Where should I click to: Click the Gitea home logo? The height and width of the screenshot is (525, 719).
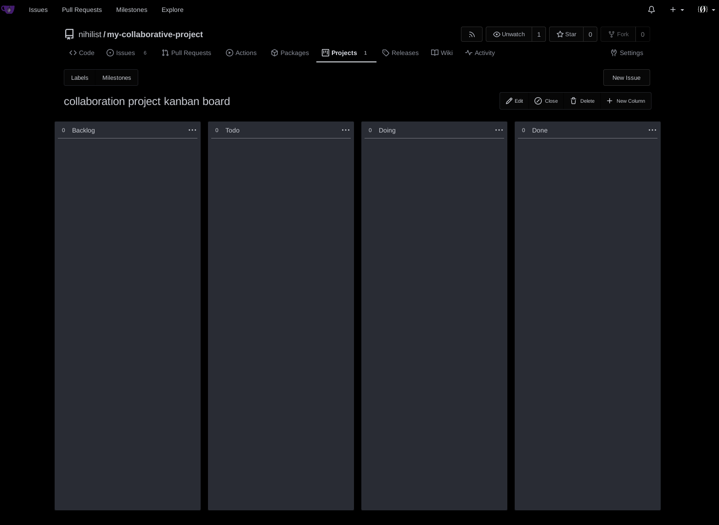(x=8, y=10)
